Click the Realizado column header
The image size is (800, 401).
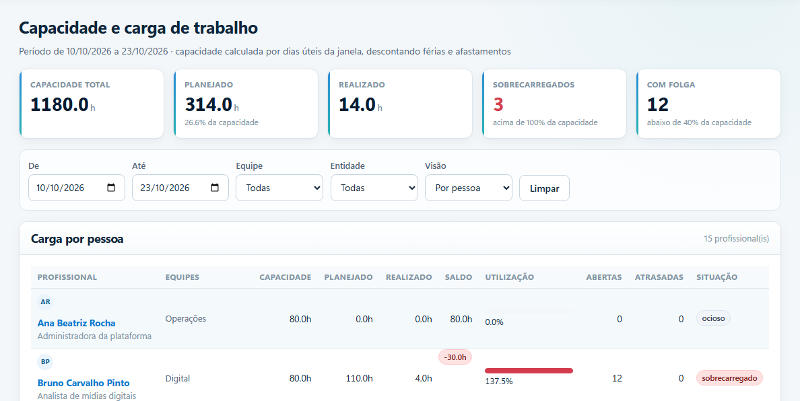pyautogui.click(x=409, y=277)
